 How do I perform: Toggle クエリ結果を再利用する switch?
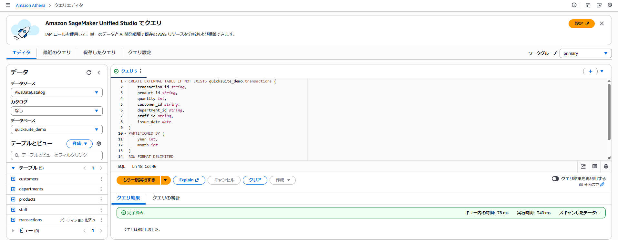point(555,178)
